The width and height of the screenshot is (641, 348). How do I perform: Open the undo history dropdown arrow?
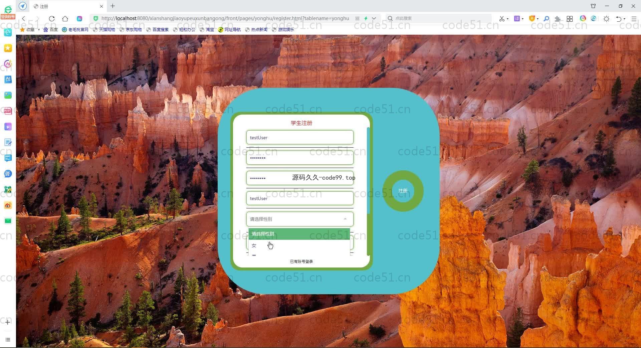pyautogui.click(x=625, y=19)
